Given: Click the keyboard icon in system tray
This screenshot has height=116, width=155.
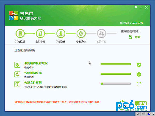Looking at the screenshot, I should 144,114.
